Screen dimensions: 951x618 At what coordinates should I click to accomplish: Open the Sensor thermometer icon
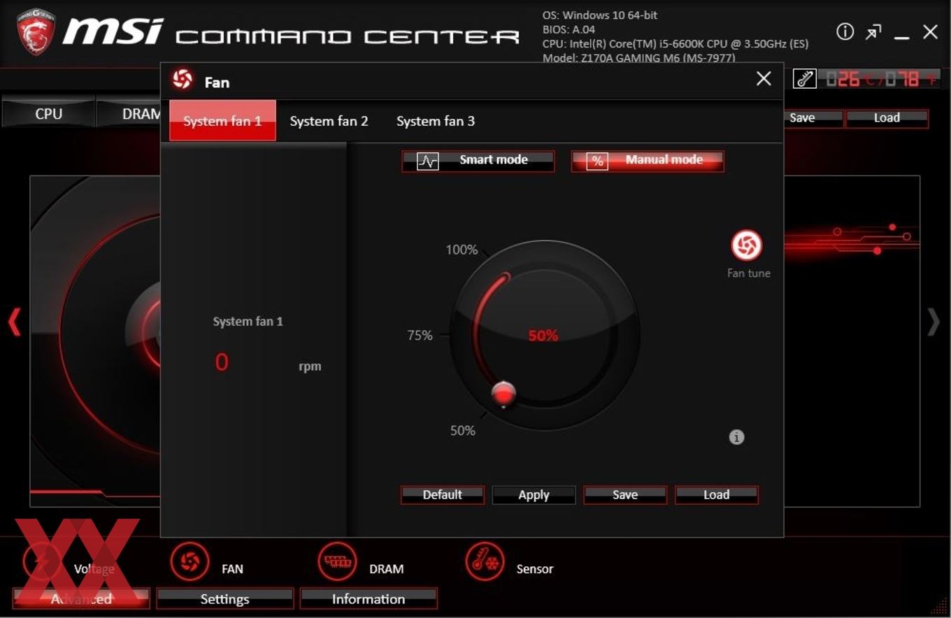(x=485, y=561)
